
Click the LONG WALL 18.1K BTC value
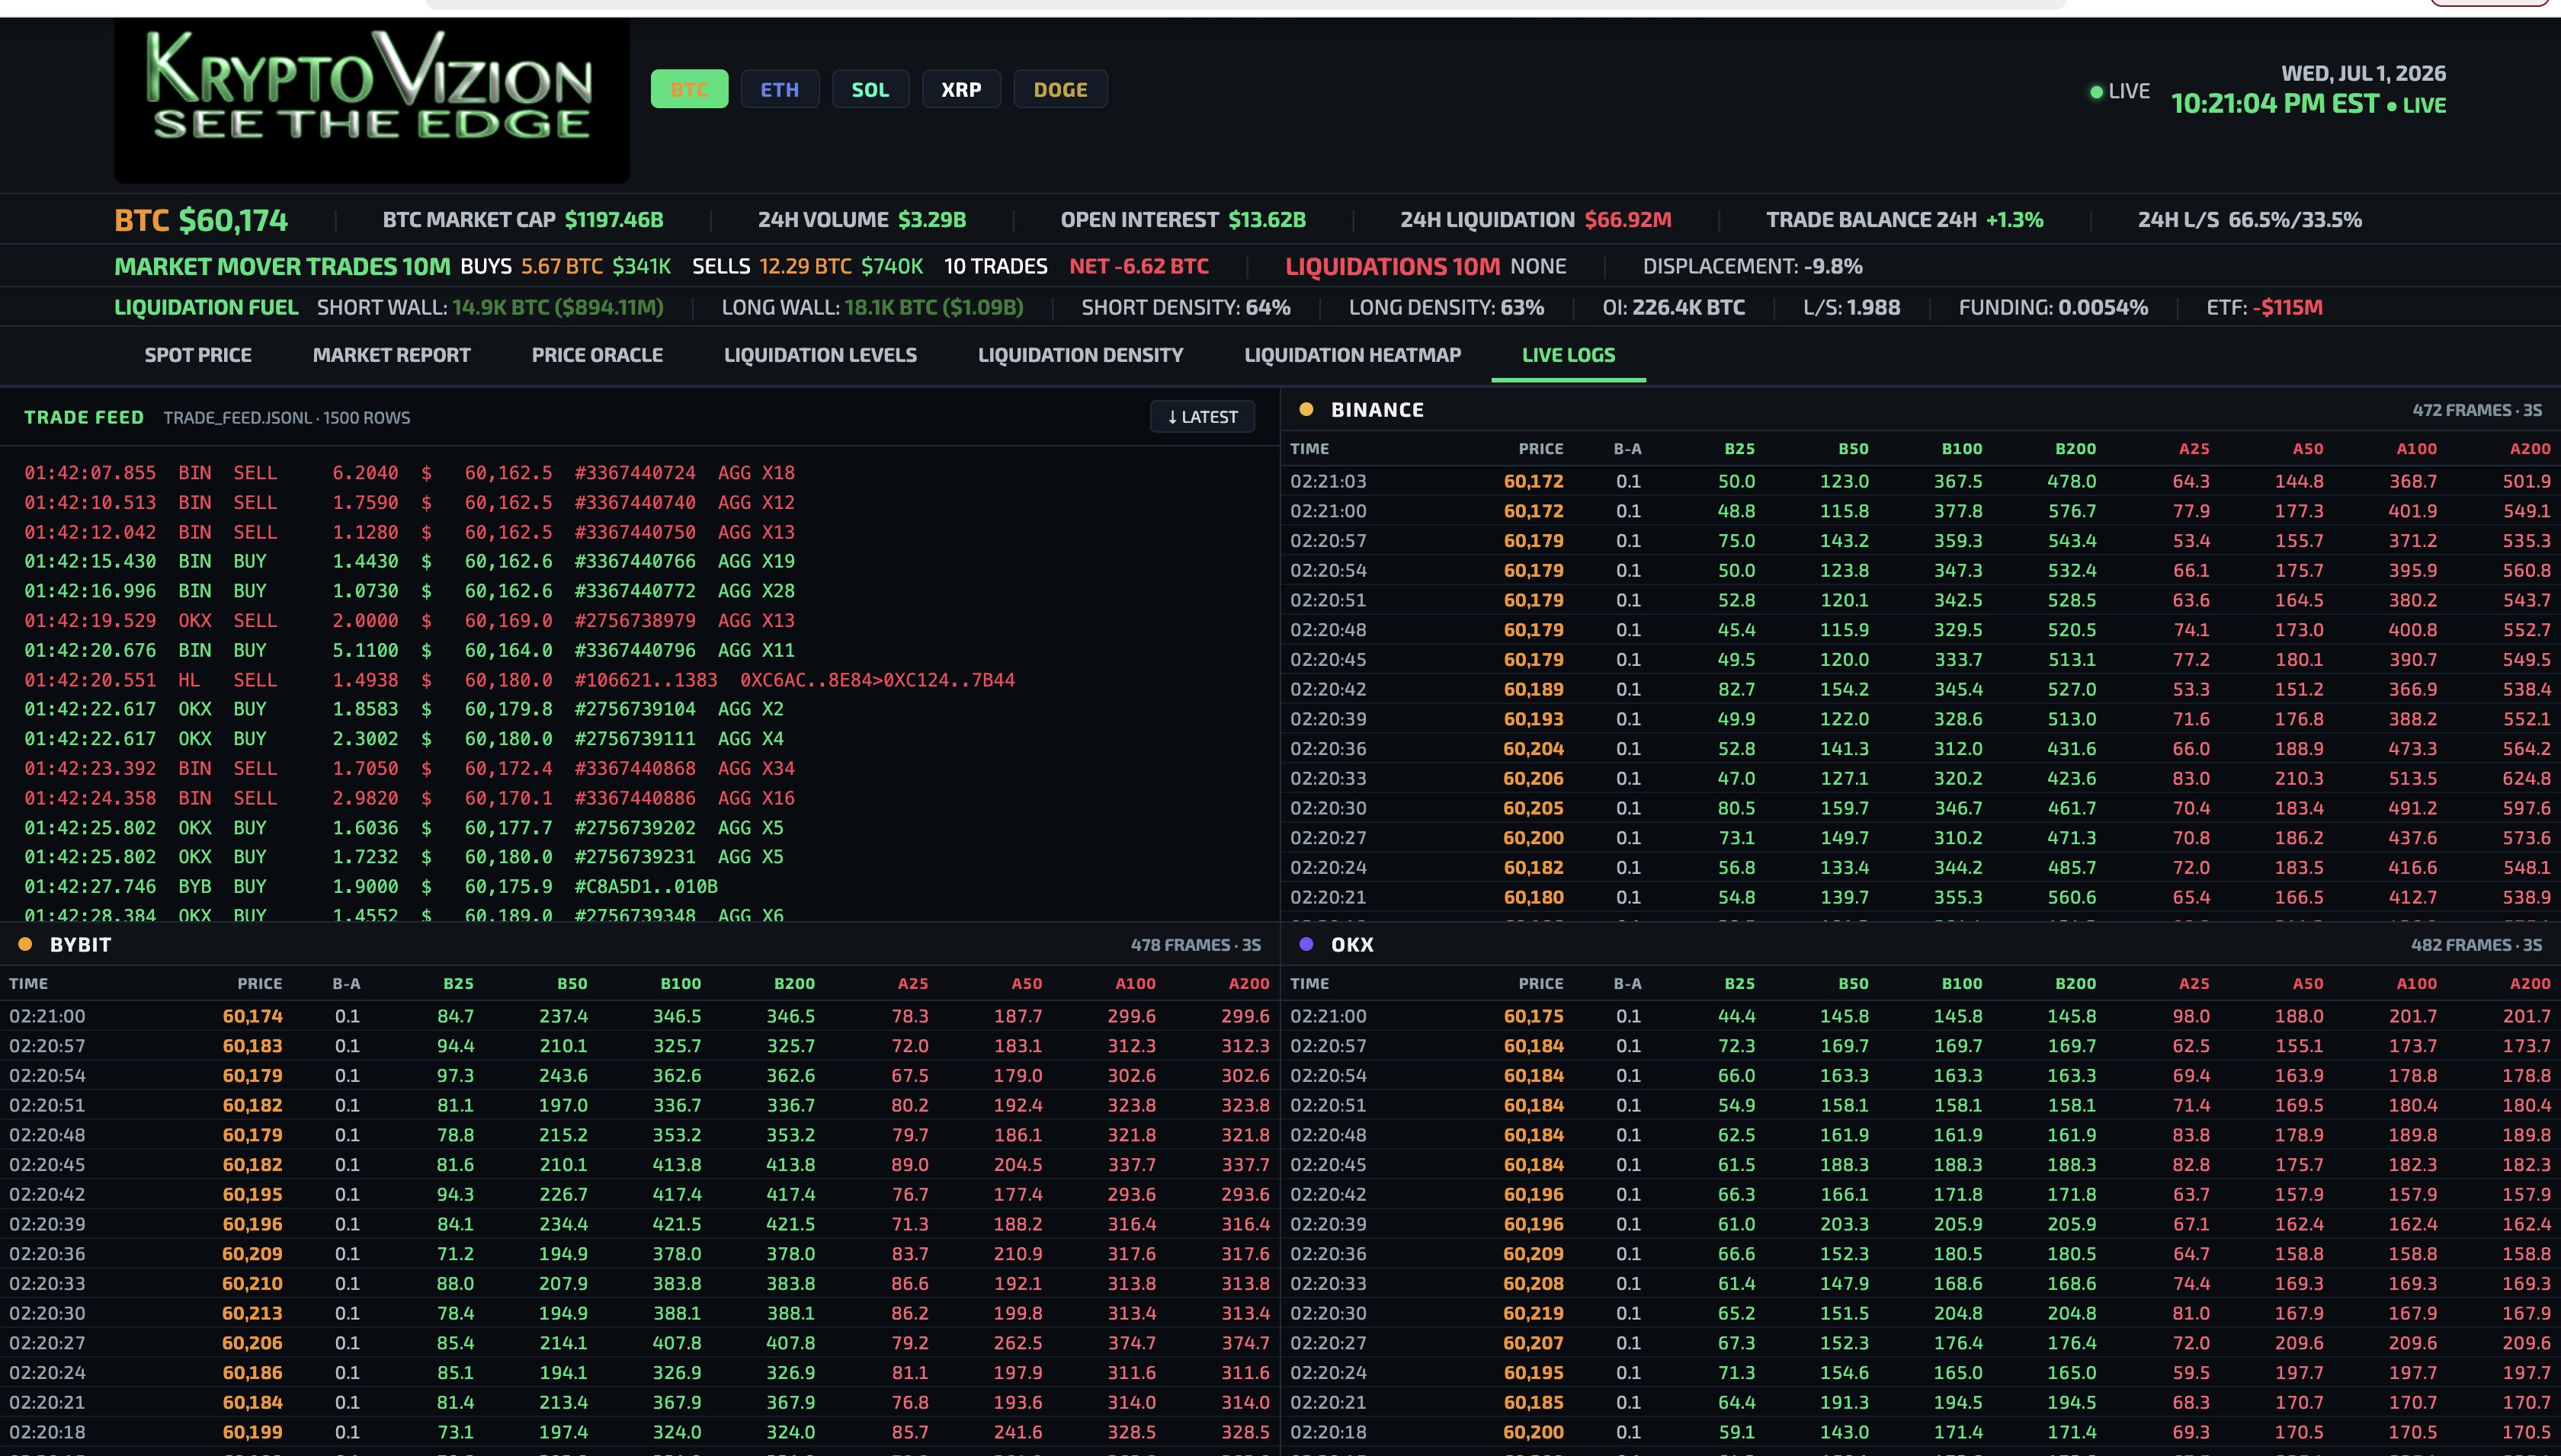(934, 308)
